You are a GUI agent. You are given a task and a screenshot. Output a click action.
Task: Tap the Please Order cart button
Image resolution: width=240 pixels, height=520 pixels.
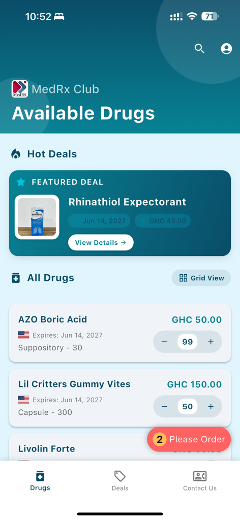[x=189, y=439]
